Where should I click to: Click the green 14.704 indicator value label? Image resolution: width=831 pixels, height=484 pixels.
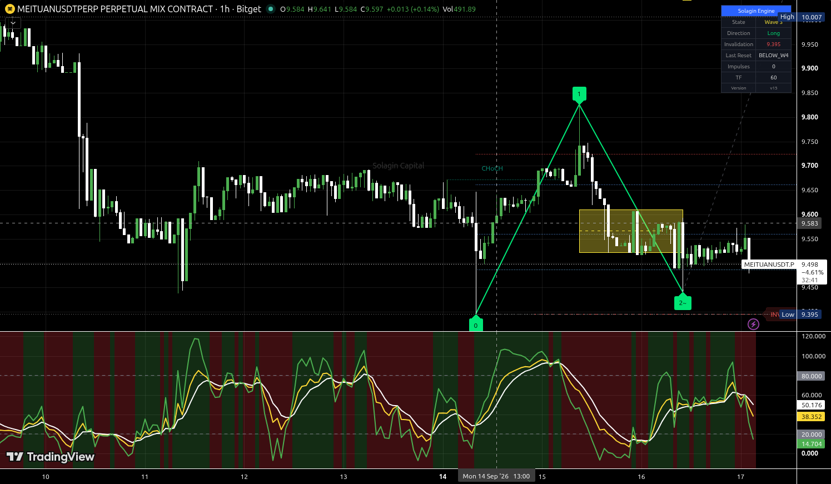pyautogui.click(x=812, y=444)
